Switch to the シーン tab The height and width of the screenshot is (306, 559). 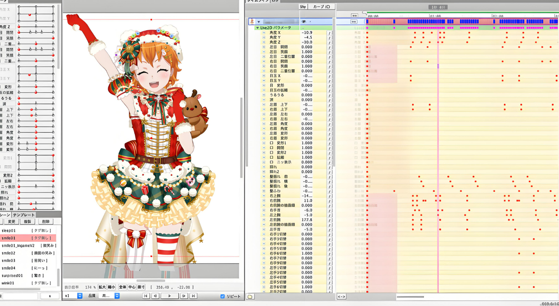tap(5, 215)
